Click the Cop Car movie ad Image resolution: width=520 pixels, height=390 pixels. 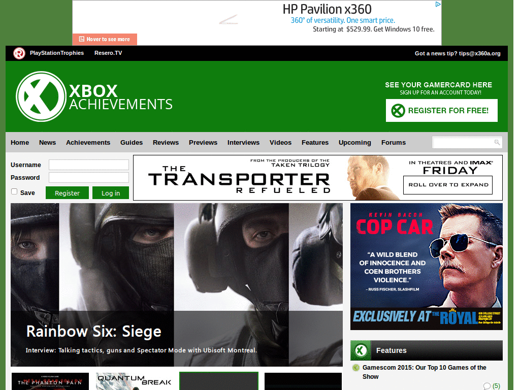point(427,267)
